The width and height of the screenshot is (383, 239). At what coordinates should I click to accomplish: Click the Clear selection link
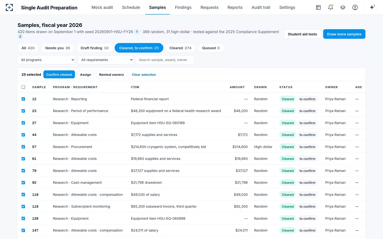[144, 75]
